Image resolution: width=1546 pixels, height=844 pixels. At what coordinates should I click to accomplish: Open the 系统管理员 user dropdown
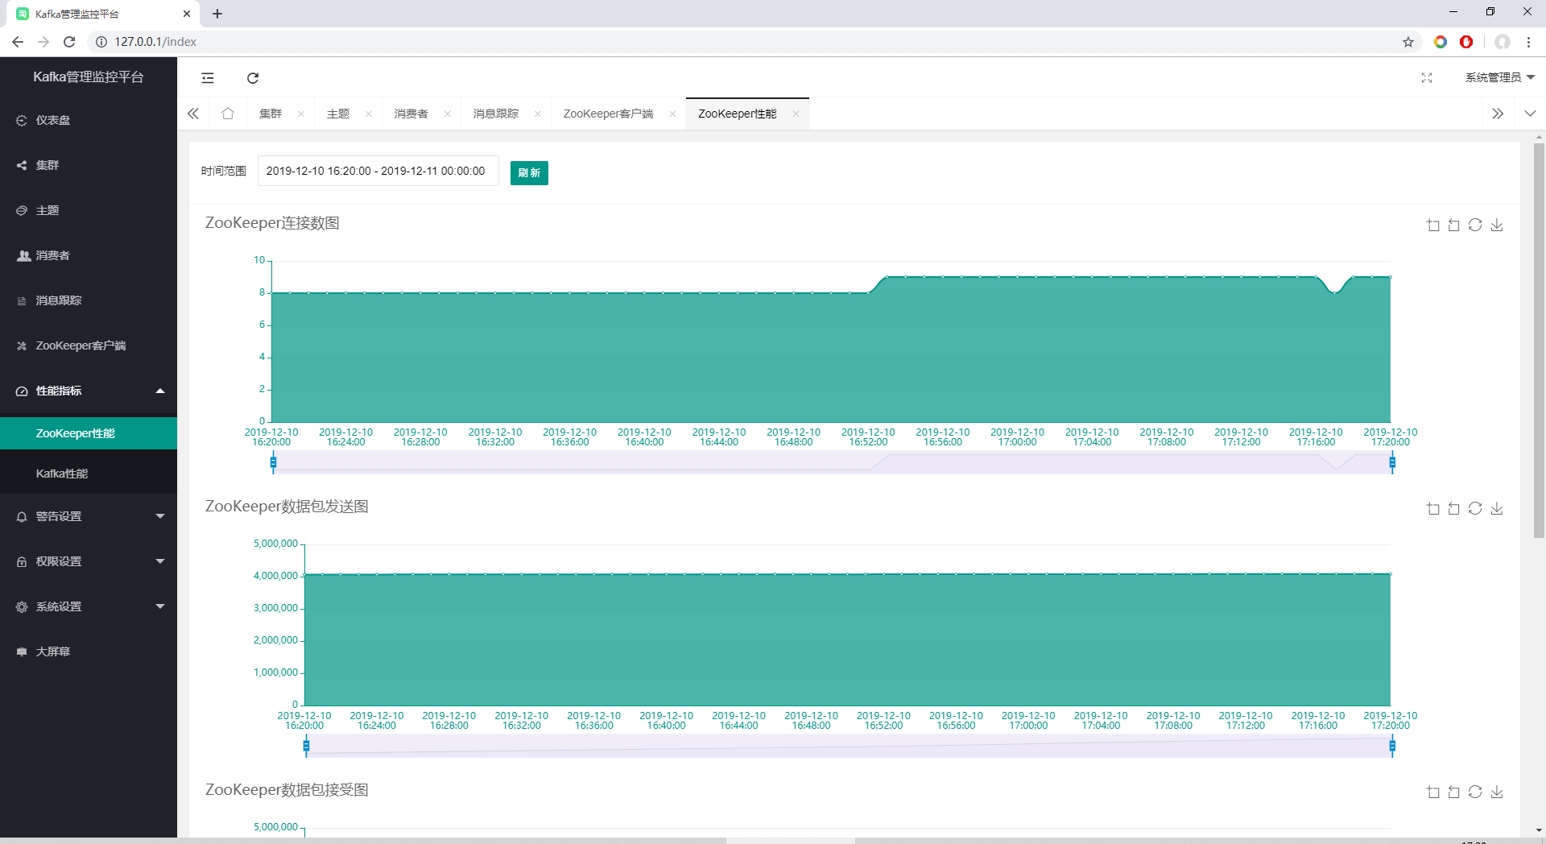(x=1499, y=77)
